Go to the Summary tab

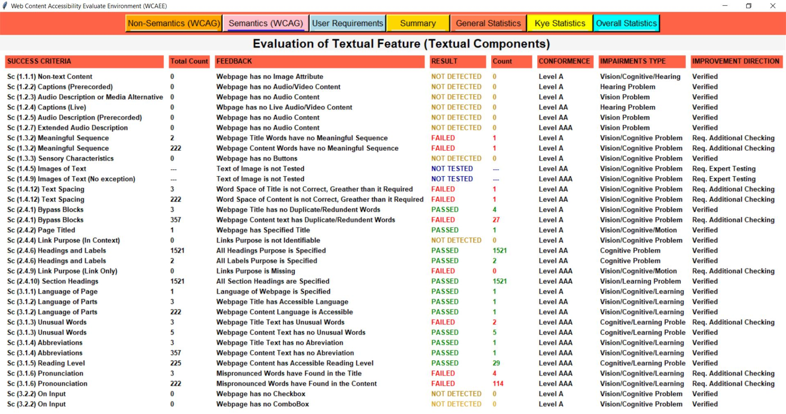click(x=418, y=23)
